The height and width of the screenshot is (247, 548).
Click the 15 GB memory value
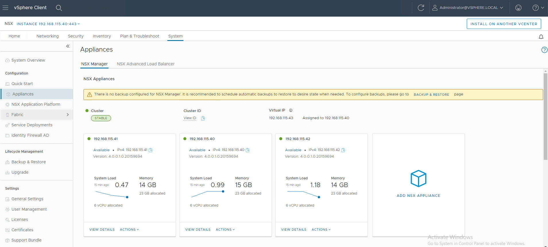point(243,185)
